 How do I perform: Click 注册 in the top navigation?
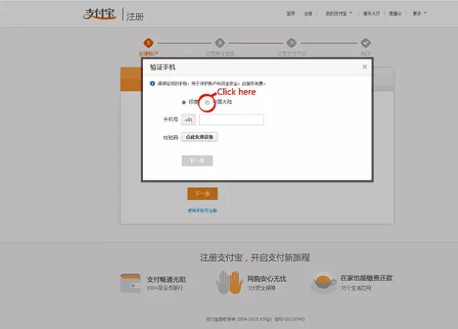tap(308, 14)
